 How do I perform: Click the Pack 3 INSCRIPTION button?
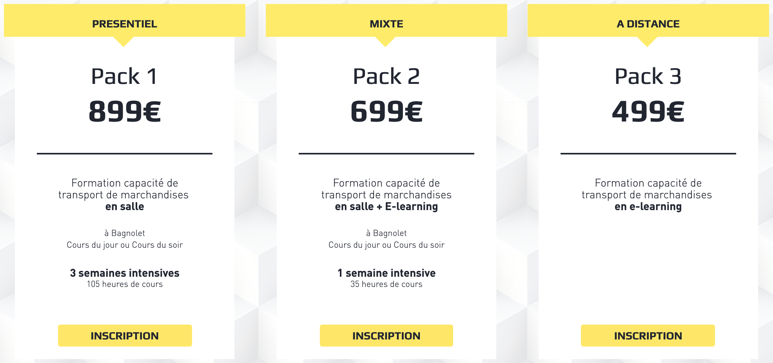click(648, 336)
